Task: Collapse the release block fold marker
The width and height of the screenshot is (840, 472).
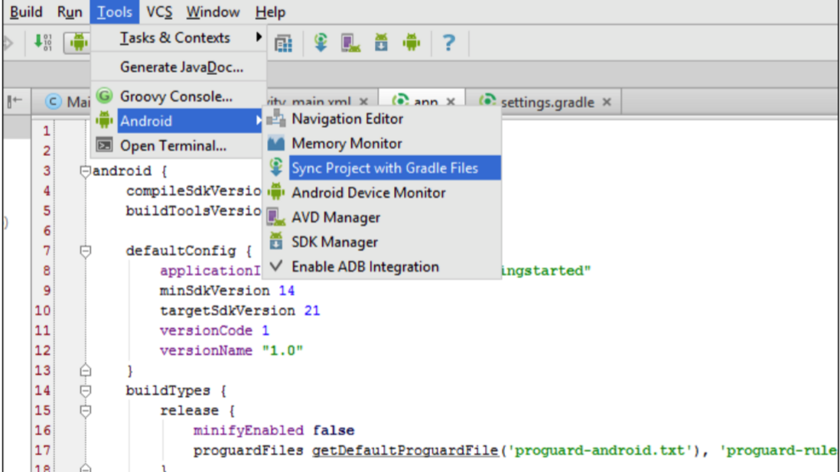Action: [x=85, y=411]
